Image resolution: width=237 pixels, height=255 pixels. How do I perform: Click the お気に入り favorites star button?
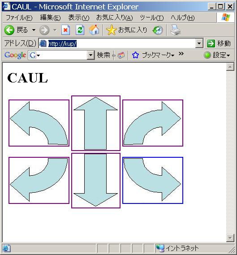126,30
